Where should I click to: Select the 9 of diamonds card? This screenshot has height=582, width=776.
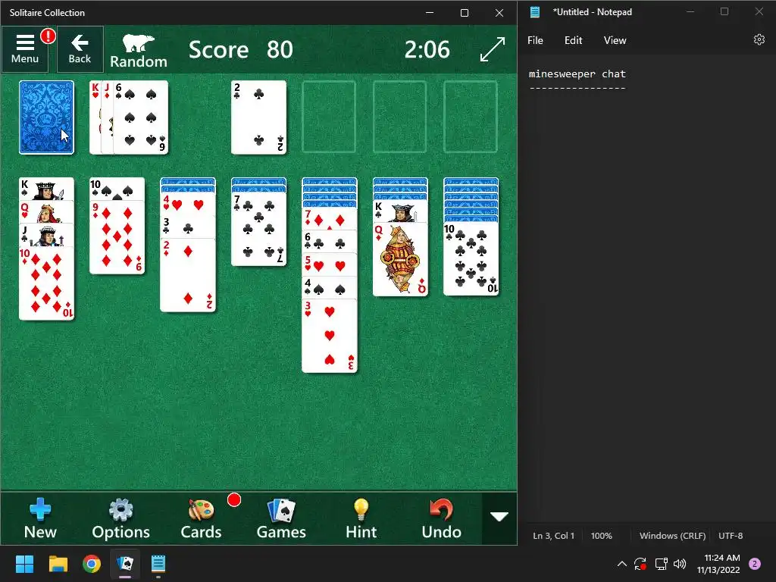coord(117,239)
